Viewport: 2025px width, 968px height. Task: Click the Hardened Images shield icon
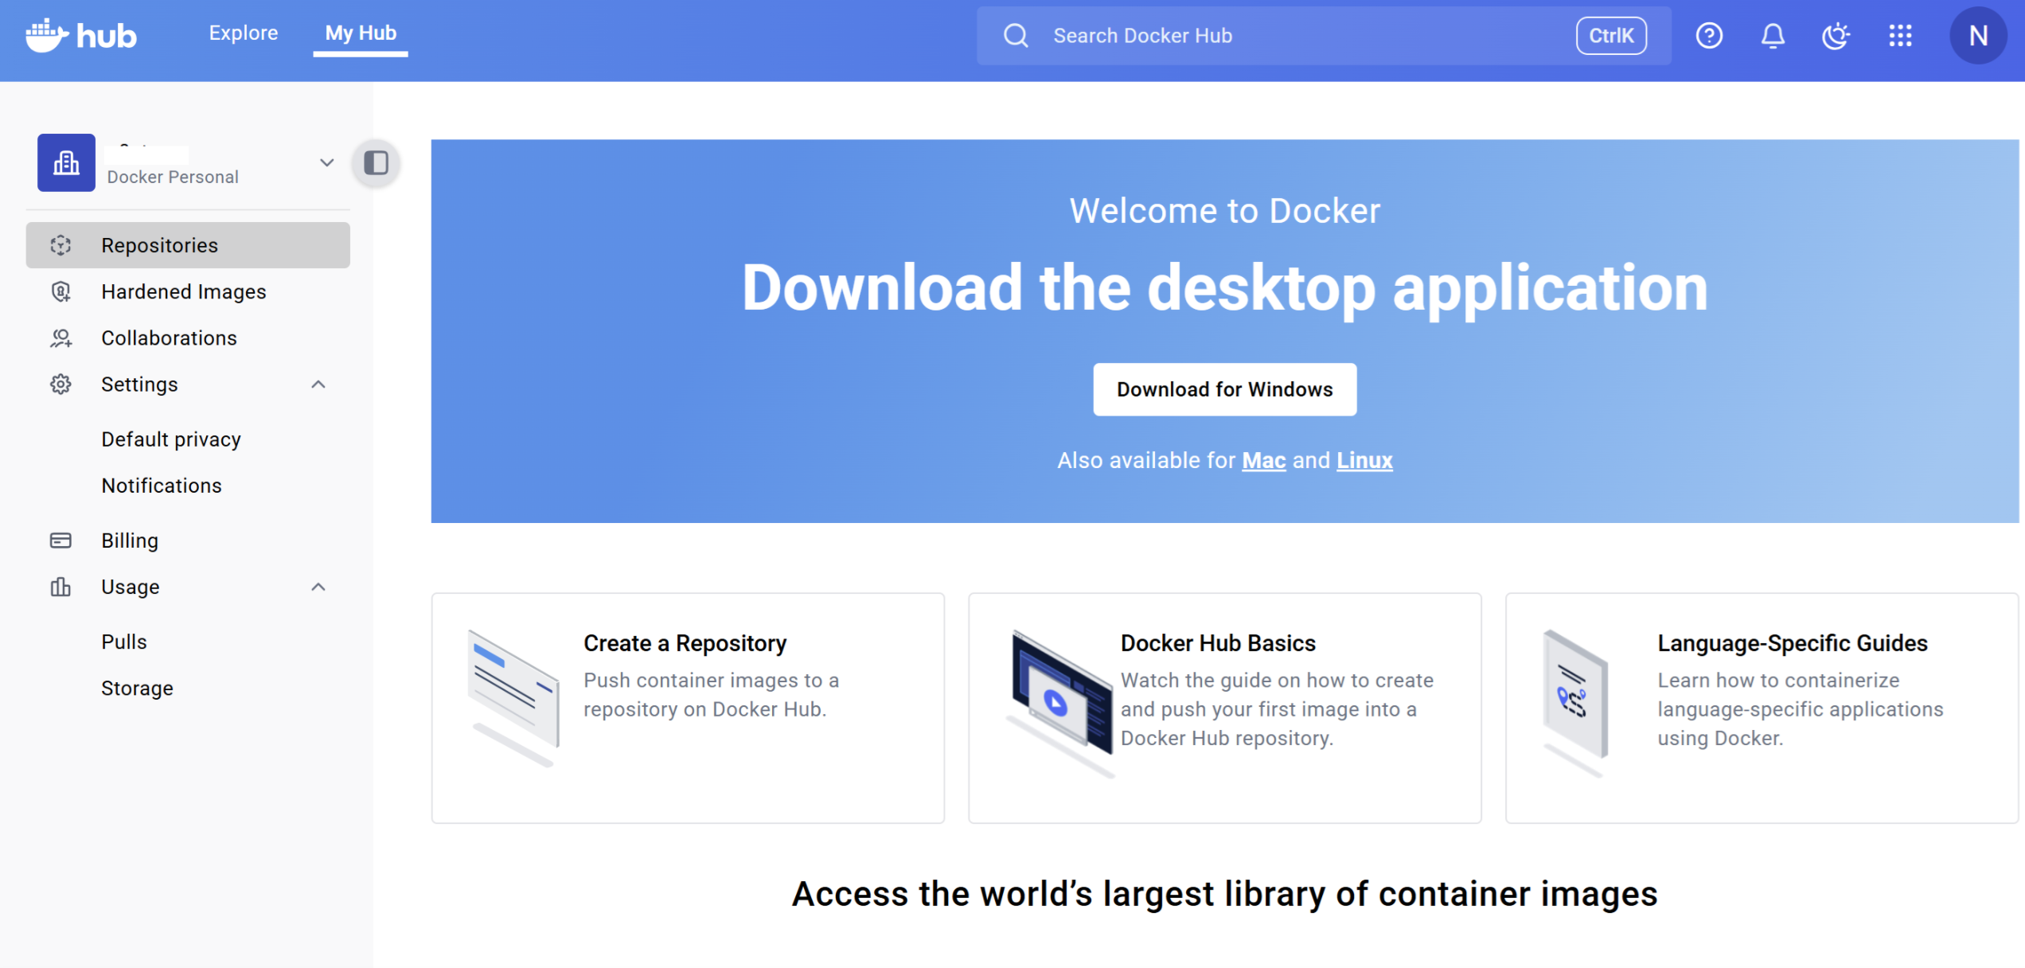(60, 292)
